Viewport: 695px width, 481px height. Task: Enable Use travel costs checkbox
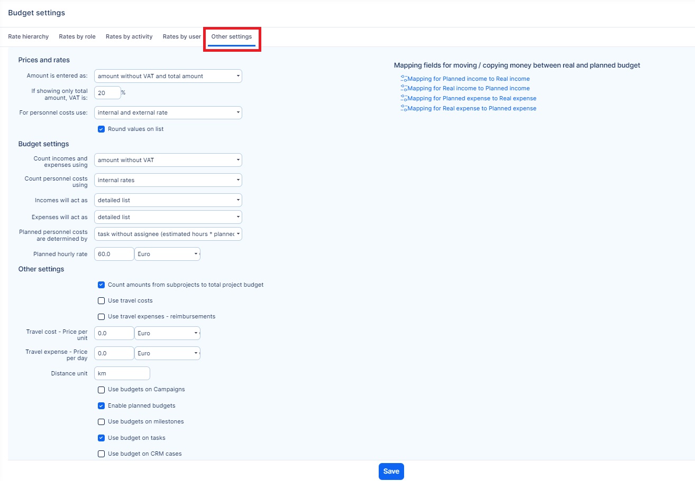click(102, 301)
